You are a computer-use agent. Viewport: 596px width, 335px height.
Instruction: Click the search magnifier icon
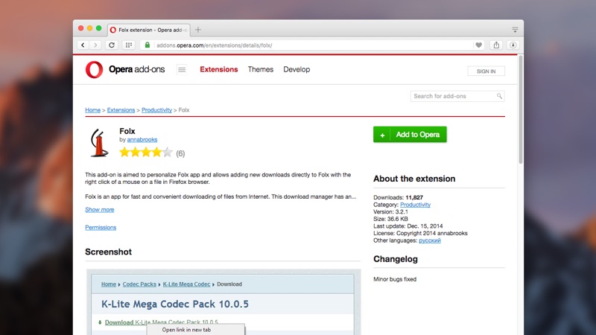coord(499,96)
